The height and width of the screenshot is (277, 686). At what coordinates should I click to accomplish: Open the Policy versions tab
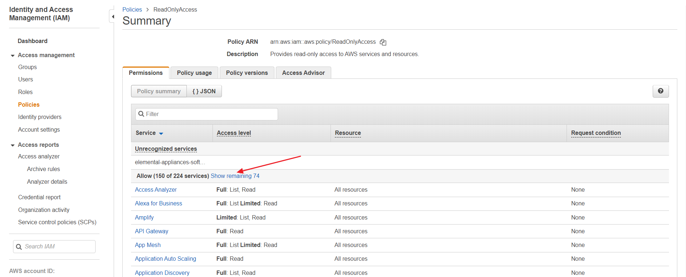tap(247, 73)
